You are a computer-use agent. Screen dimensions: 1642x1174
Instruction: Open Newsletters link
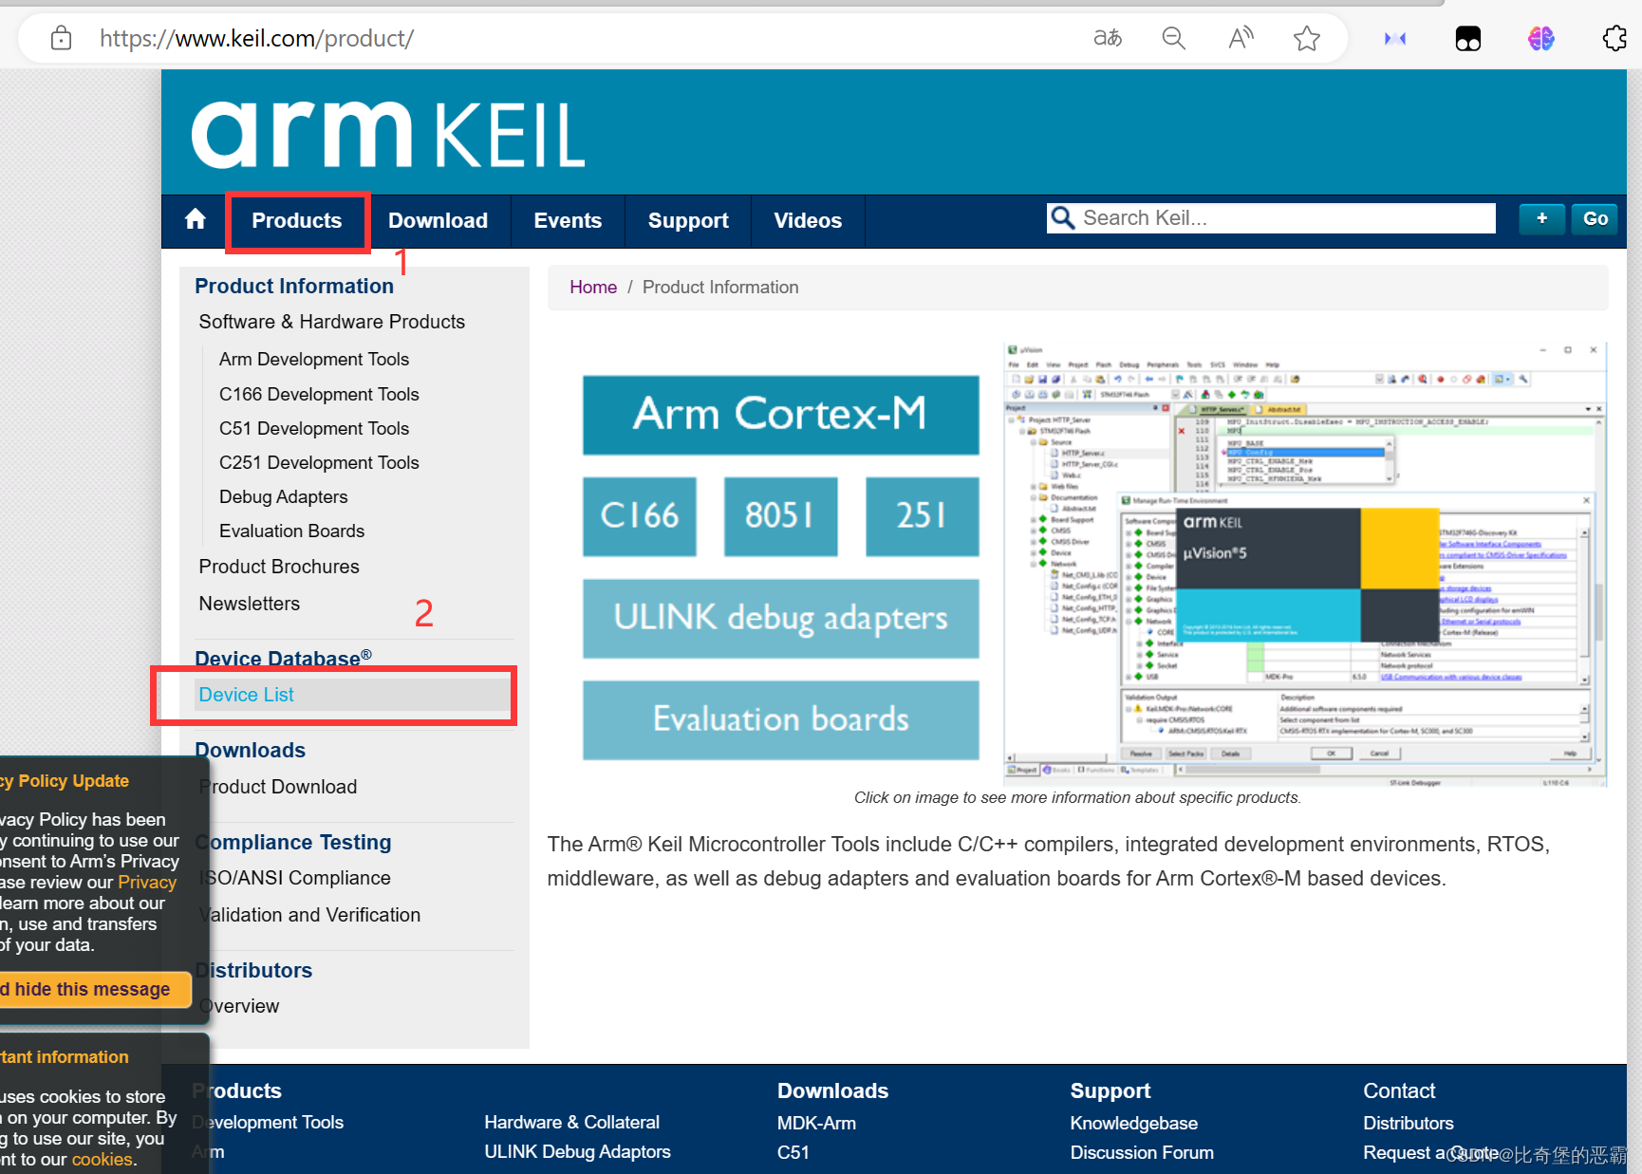[250, 604]
